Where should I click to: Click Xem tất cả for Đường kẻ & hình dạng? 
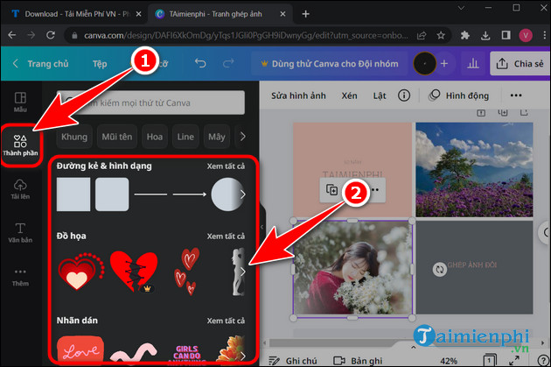pos(226,166)
